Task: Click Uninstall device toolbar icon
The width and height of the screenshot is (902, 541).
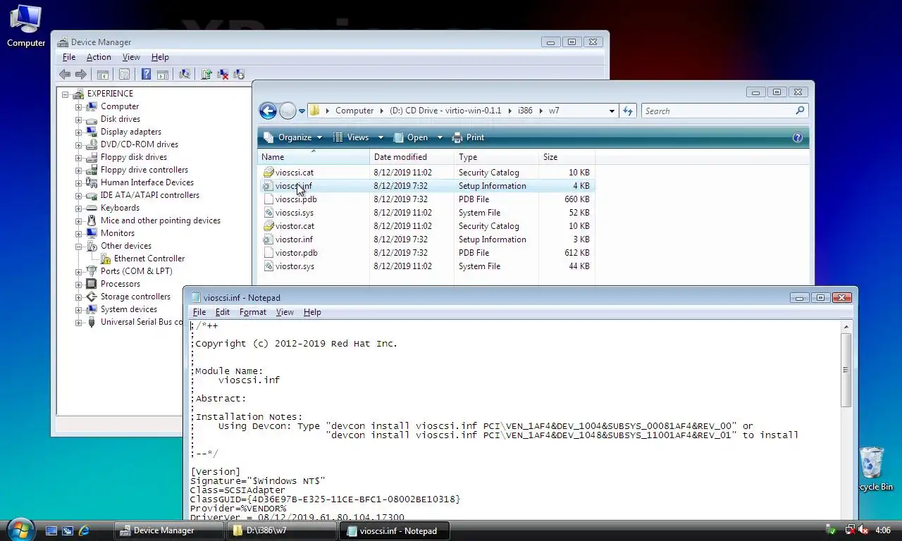Action: 223,74
